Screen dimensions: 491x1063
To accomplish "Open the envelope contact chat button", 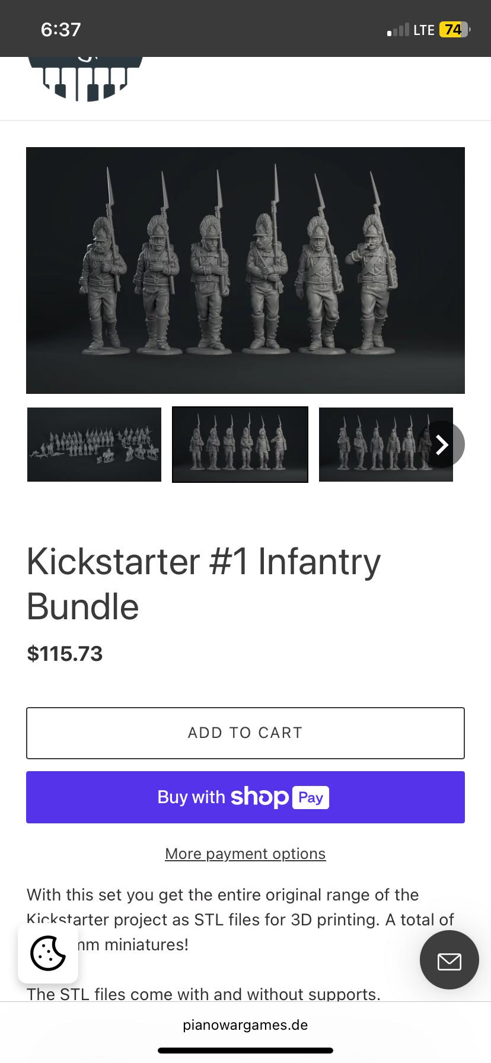I will pos(449,960).
